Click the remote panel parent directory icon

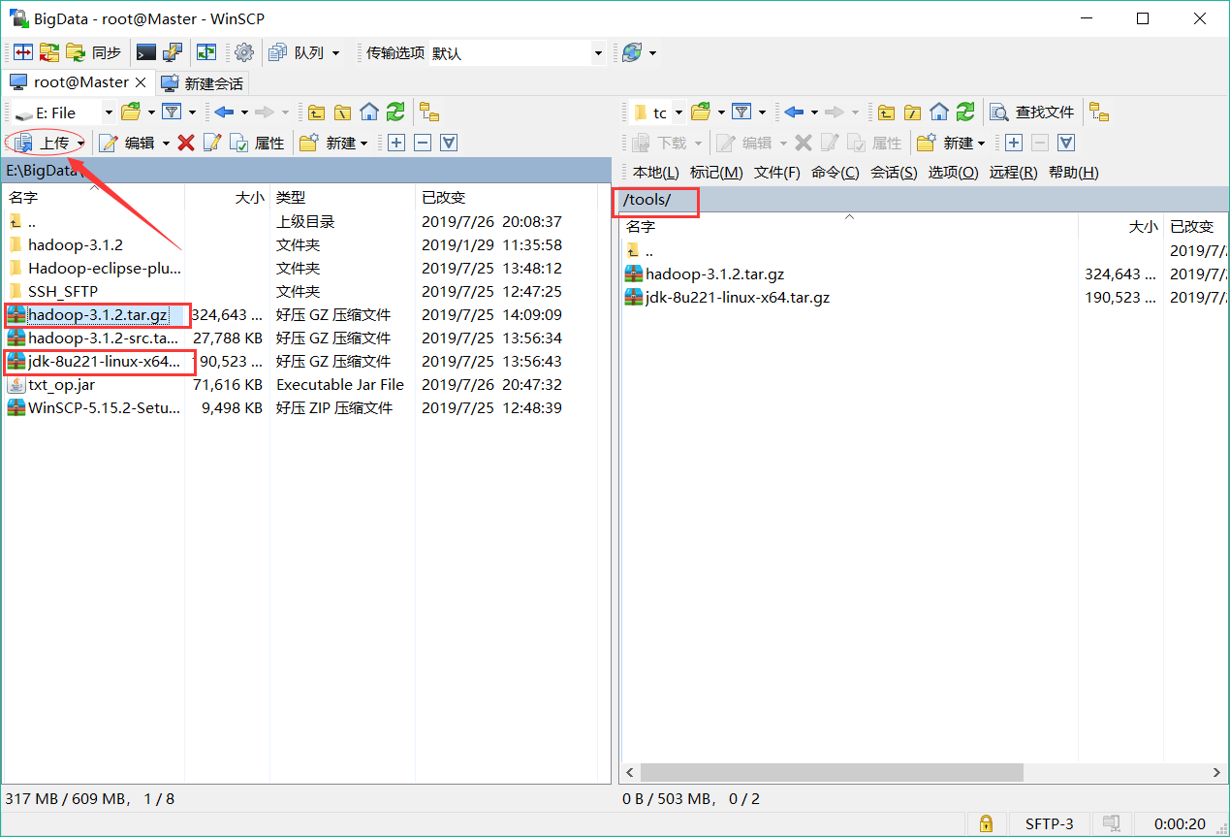pos(886,113)
